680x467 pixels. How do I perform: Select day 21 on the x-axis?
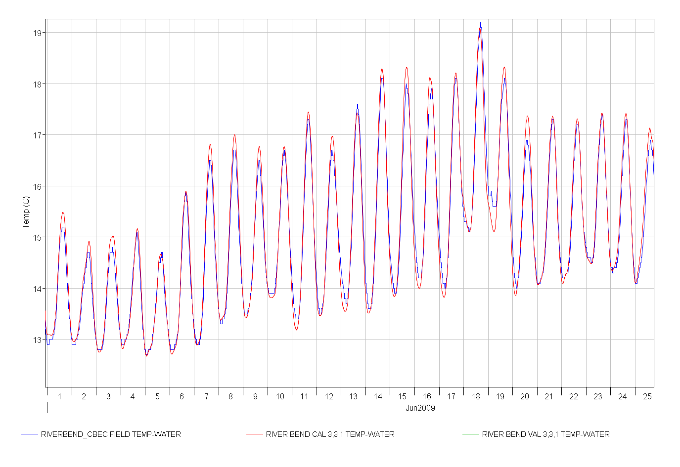pyautogui.click(x=549, y=396)
